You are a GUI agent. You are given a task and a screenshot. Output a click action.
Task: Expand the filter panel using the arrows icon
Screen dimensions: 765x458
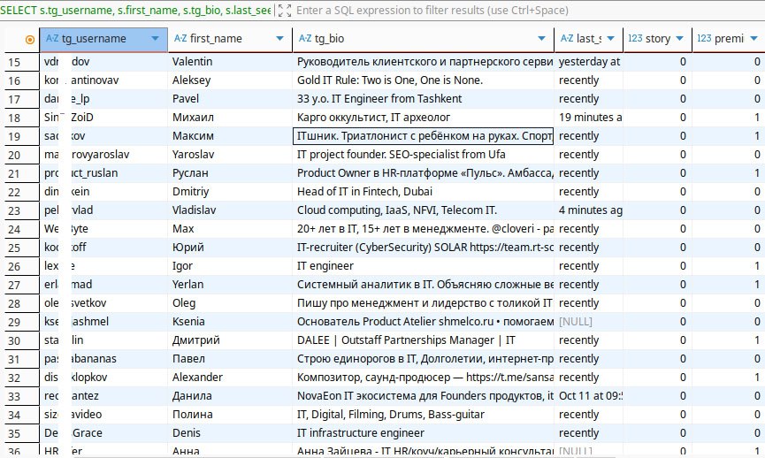(x=282, y=11)
